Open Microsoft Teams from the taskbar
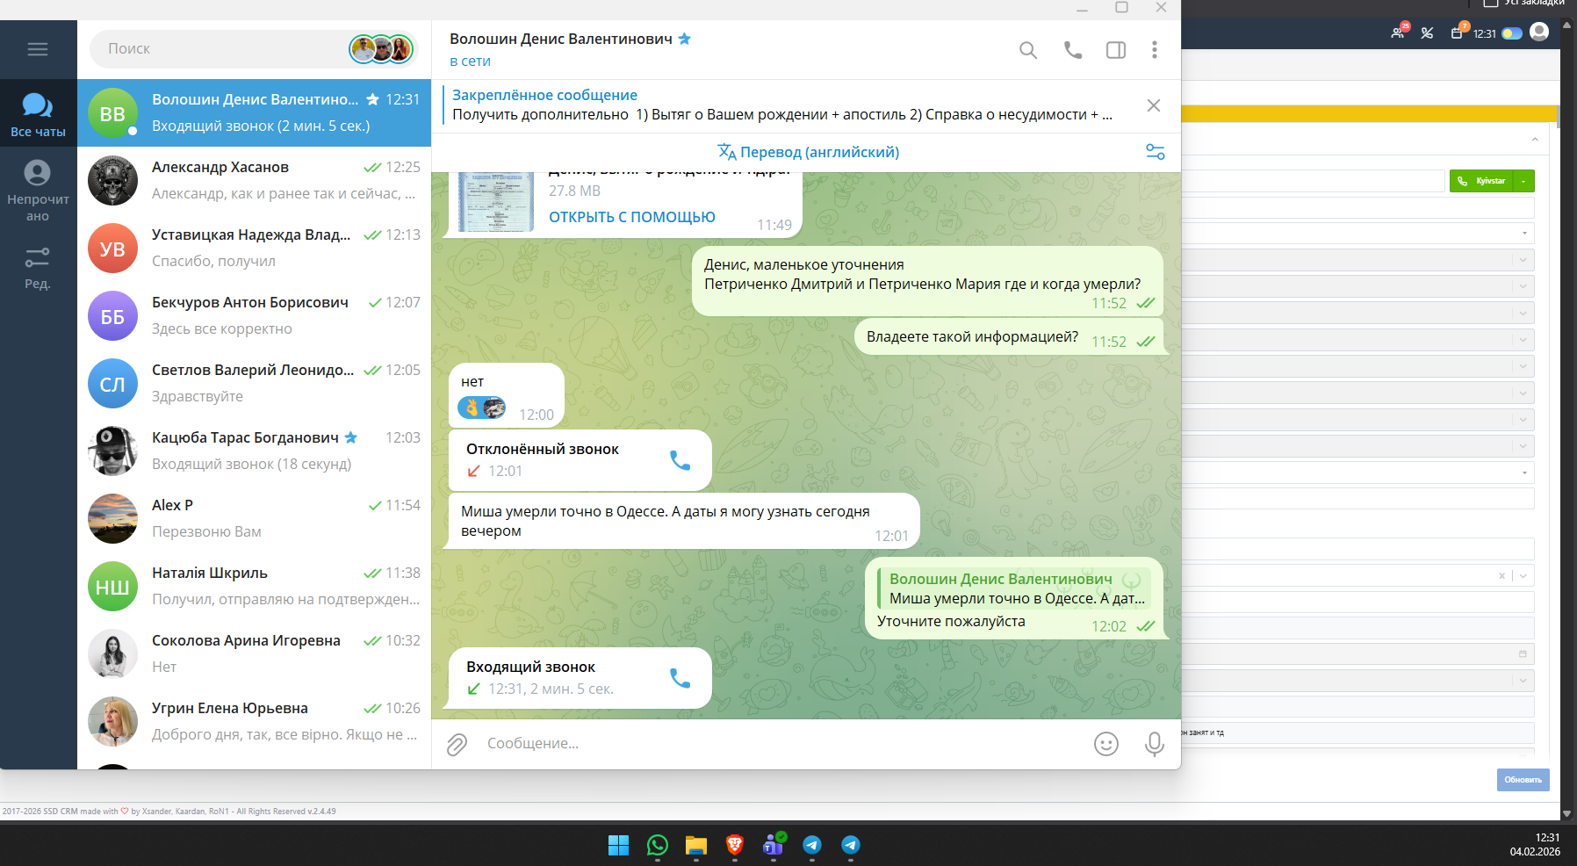This screenshot has height=866, width=1577. click(774, 845)
